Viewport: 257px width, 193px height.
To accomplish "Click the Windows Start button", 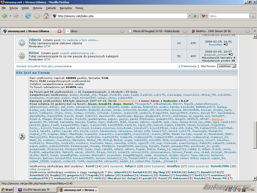I will point(7,190).
